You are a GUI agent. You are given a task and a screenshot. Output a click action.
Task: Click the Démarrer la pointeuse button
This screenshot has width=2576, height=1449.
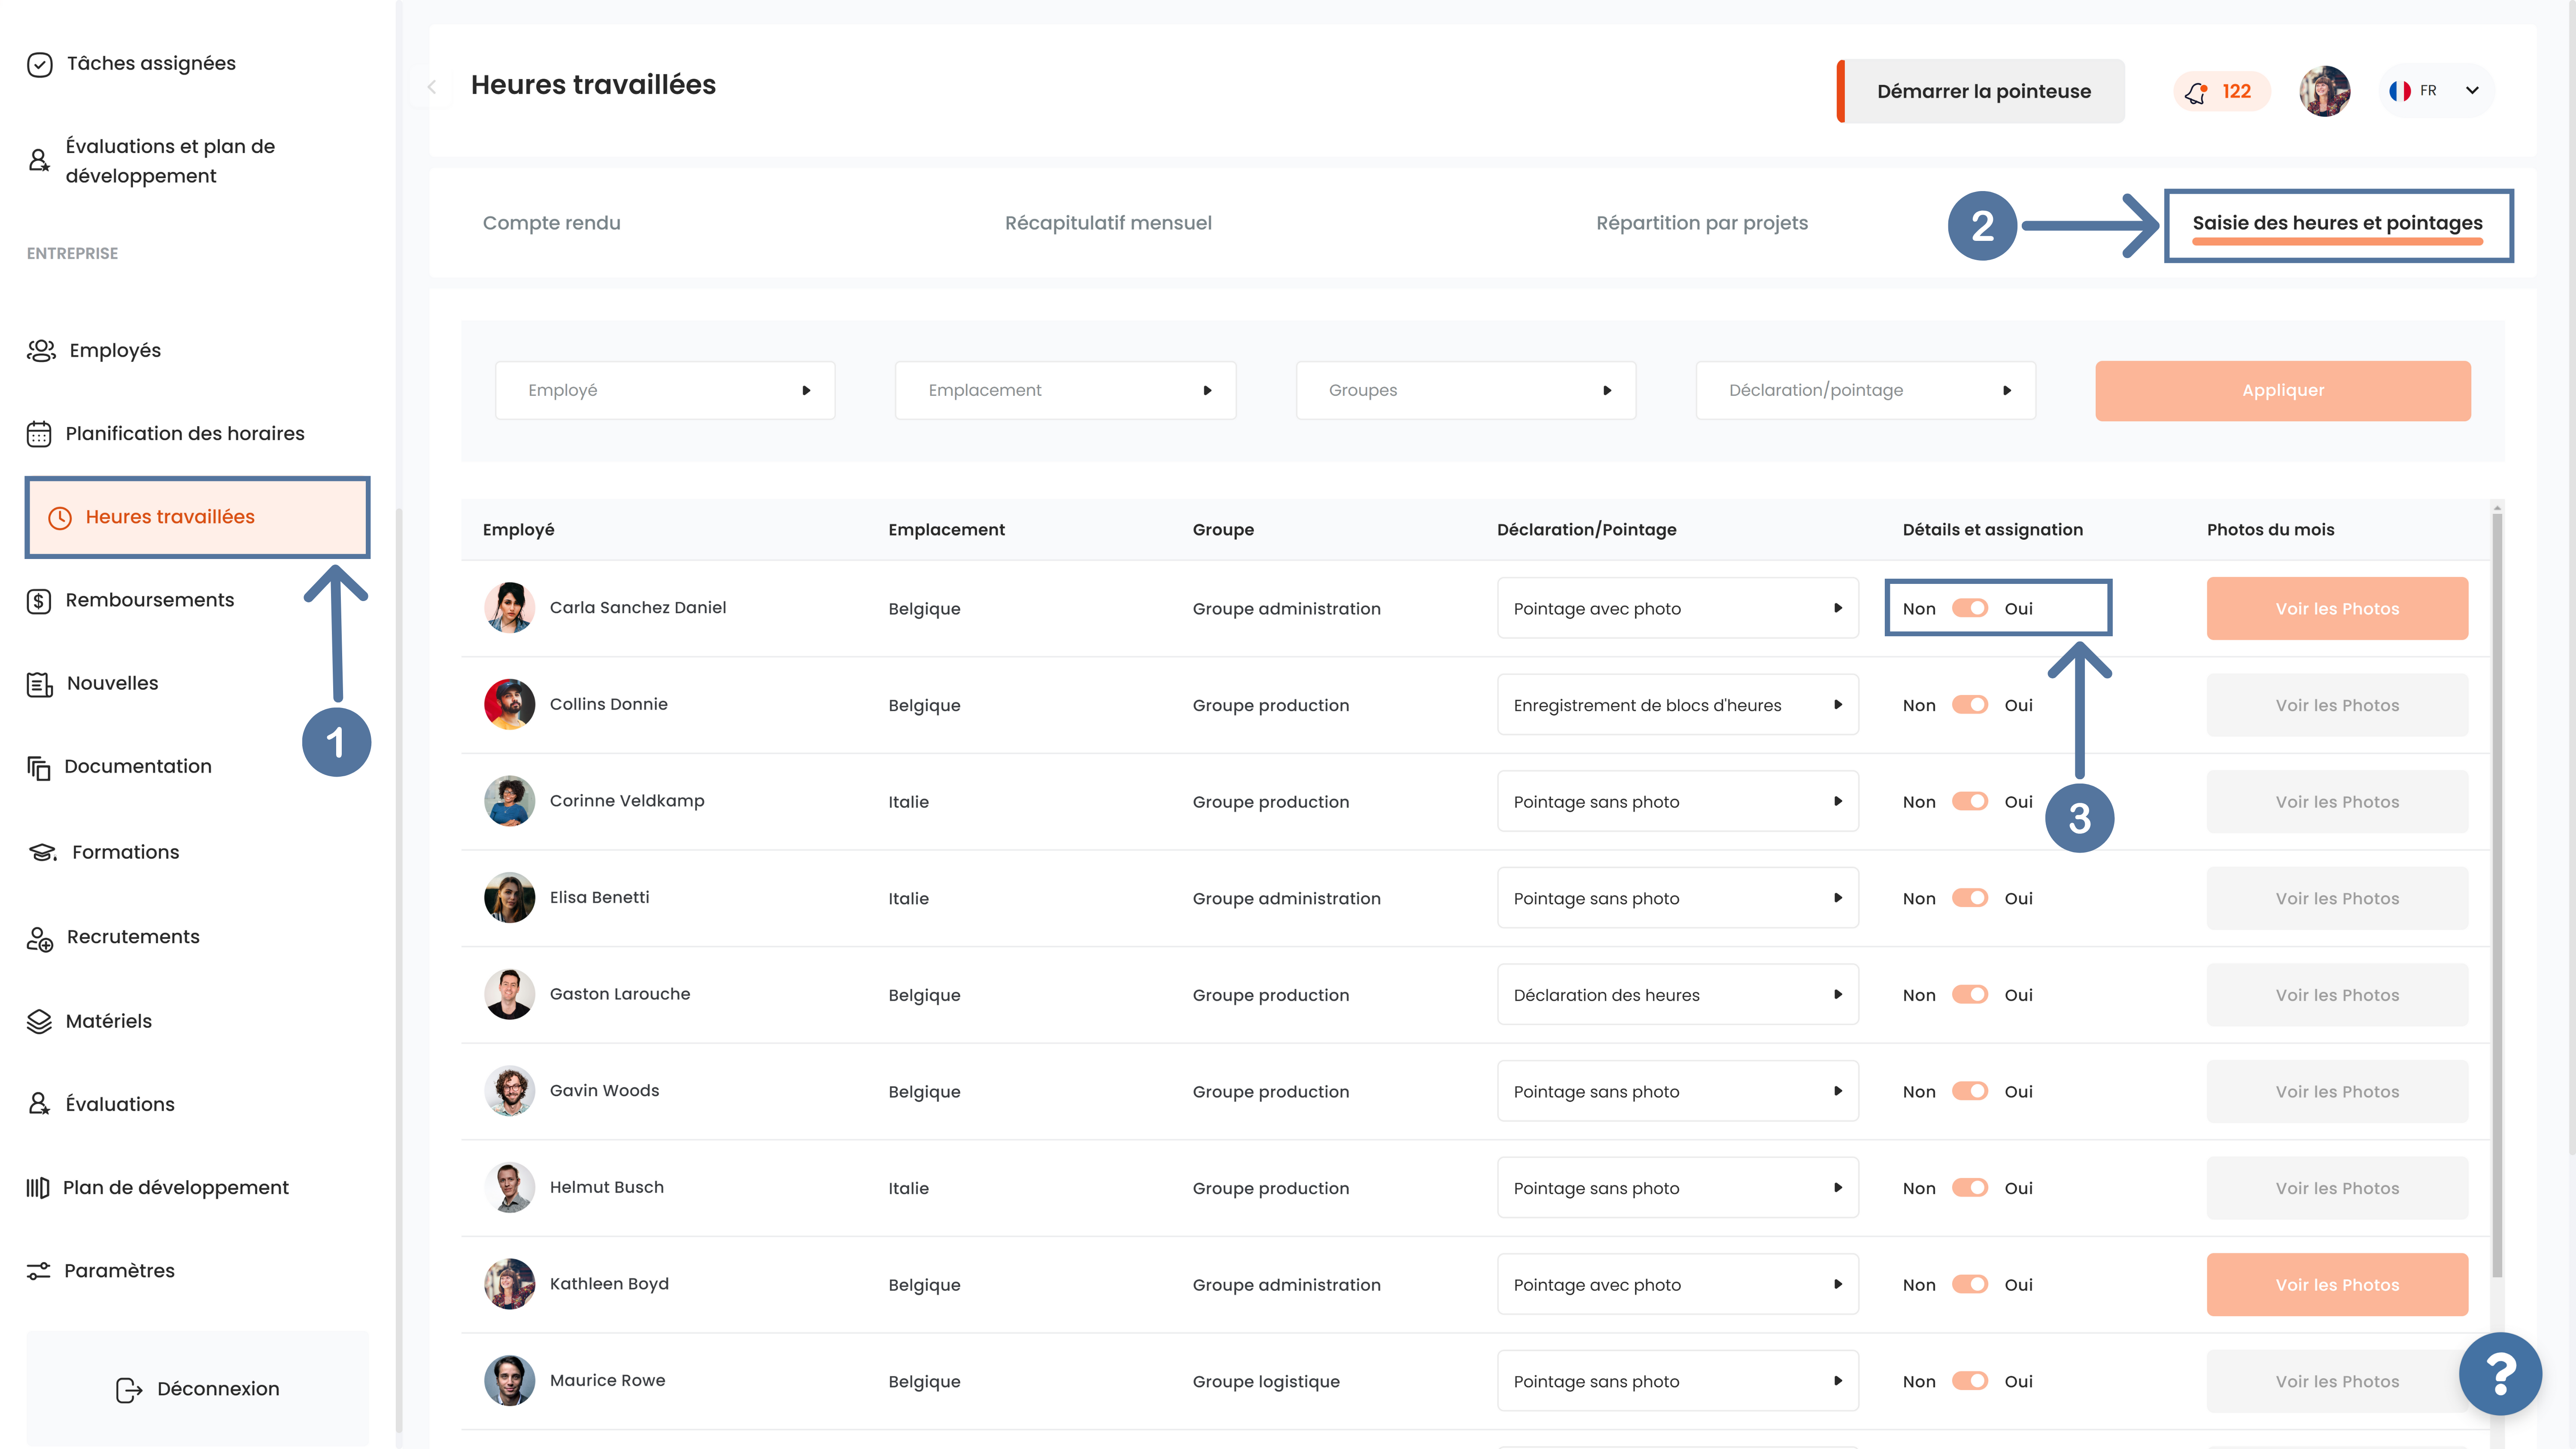click(x=1981, y=91)
